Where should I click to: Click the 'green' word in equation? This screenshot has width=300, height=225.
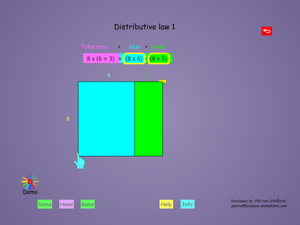tap(158, 47)
